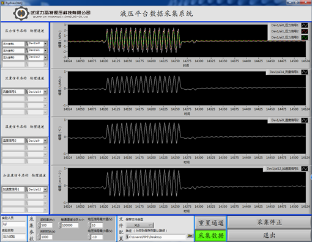Click the save path field showing Desktop
The height and width of the screenshot is (242, 312).
[156, 237]
